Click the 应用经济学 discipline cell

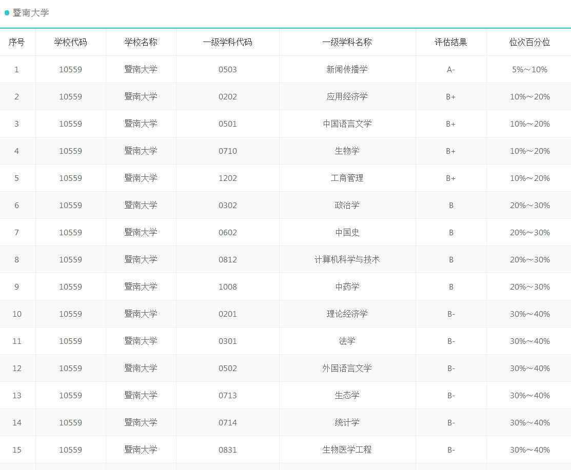pos(347,96)
